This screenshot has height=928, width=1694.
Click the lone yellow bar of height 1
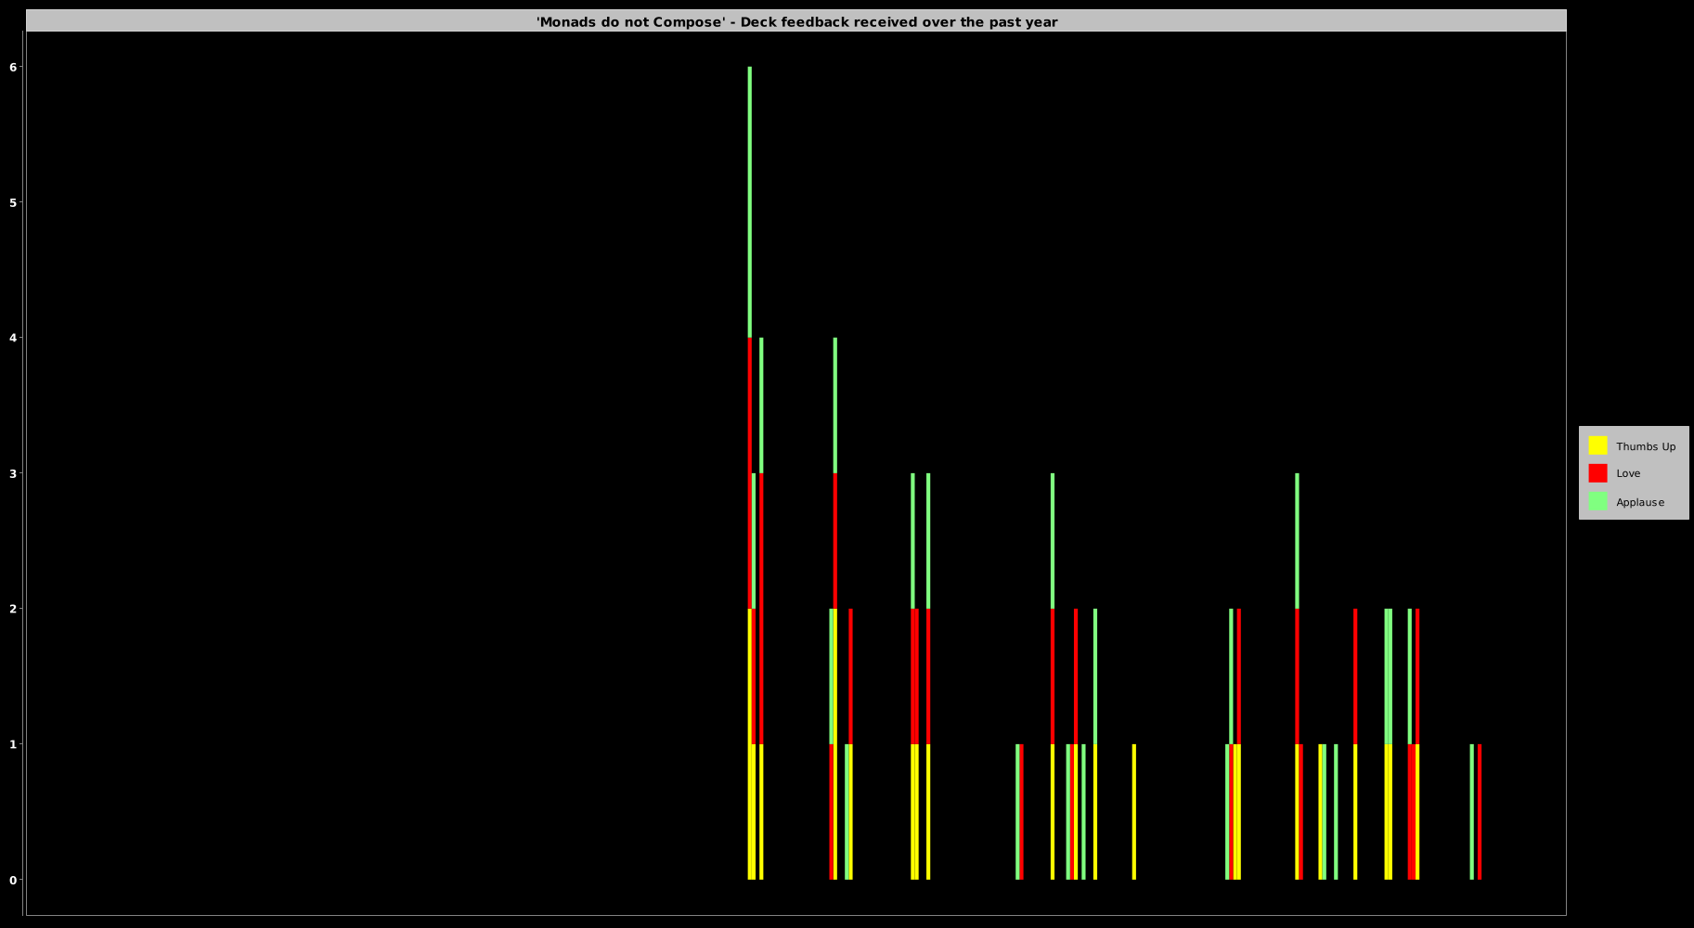pyautogui.click(x=1134, y=812)
